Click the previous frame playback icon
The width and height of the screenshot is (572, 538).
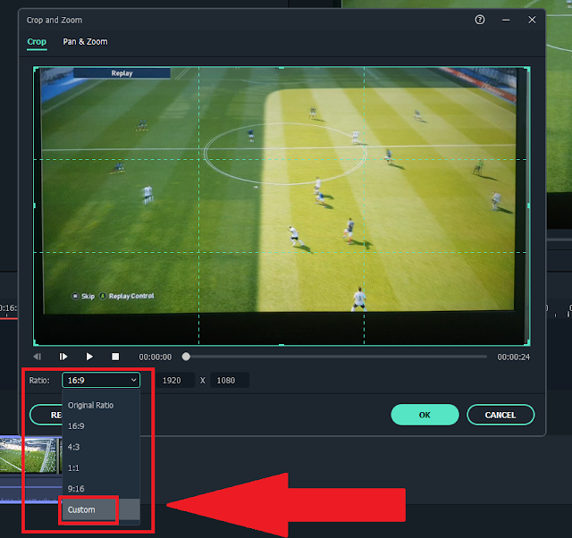point(38,357)
